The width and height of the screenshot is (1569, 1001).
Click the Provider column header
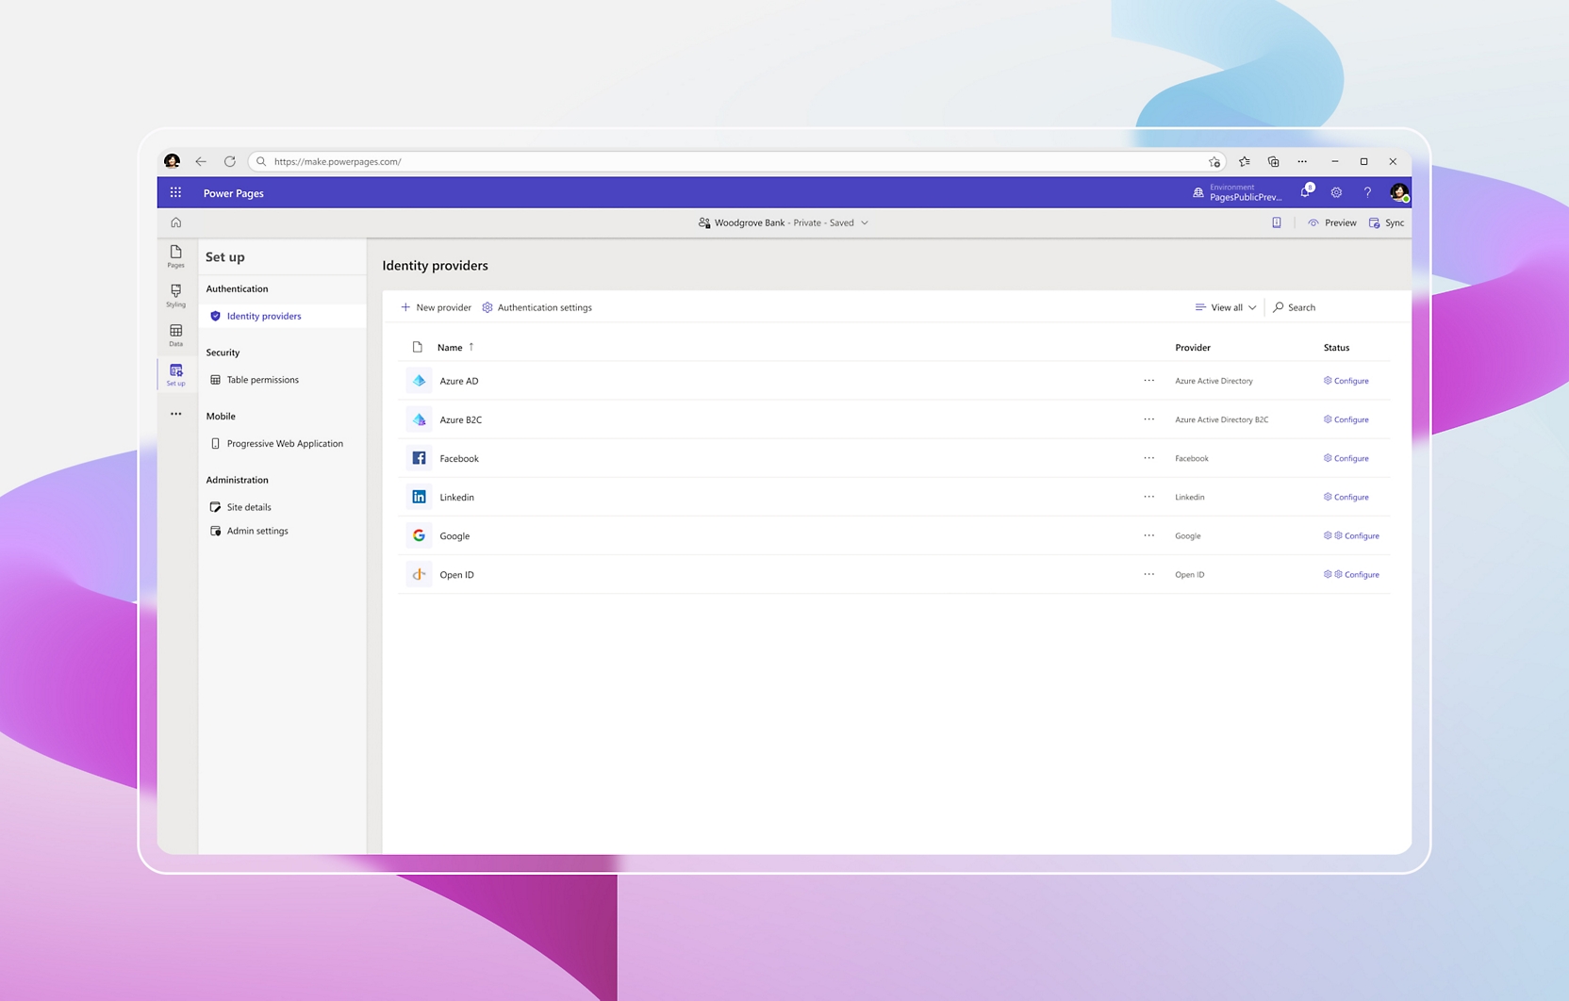1193,347
